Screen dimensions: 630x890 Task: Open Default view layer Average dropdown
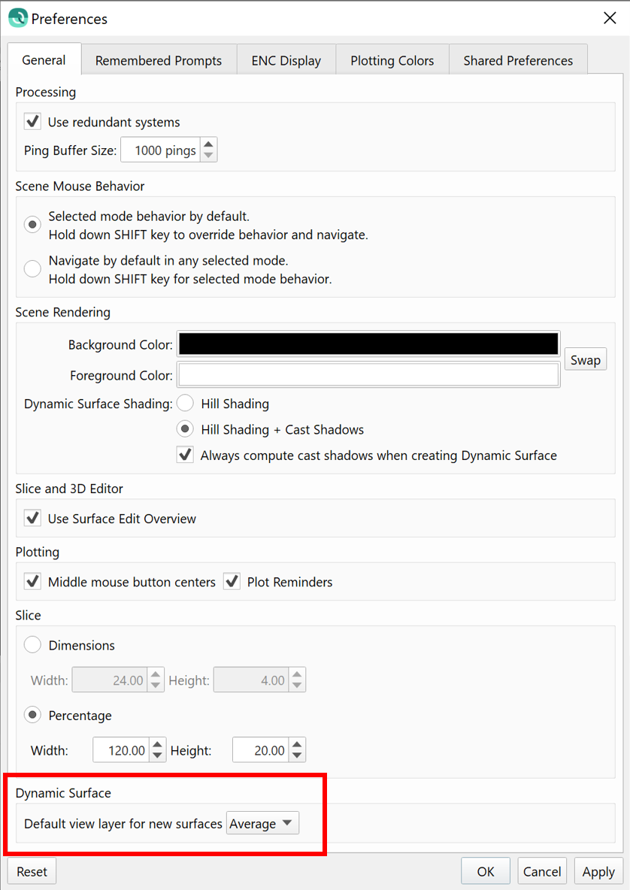[x=262, y=824]
